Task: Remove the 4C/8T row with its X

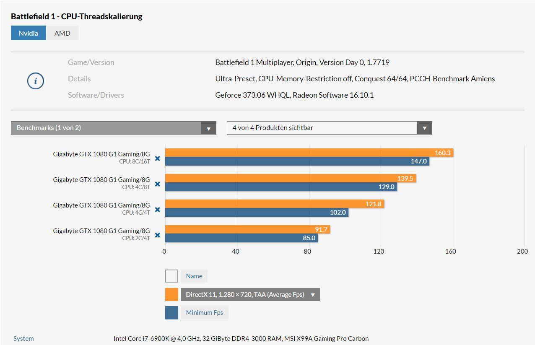Action: coord(158,184)
